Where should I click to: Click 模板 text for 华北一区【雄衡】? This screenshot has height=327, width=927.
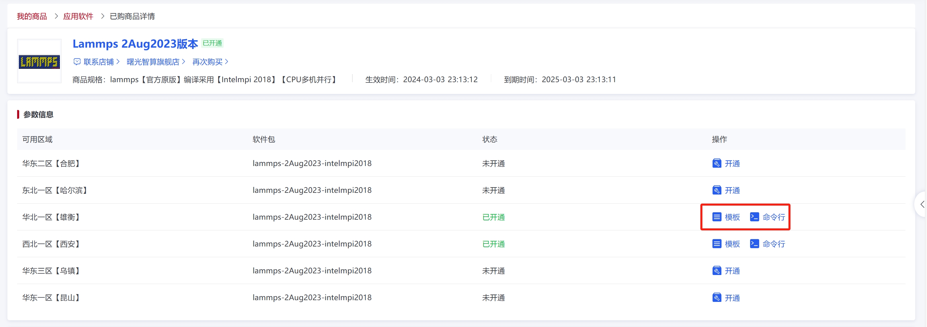[732, 217]
